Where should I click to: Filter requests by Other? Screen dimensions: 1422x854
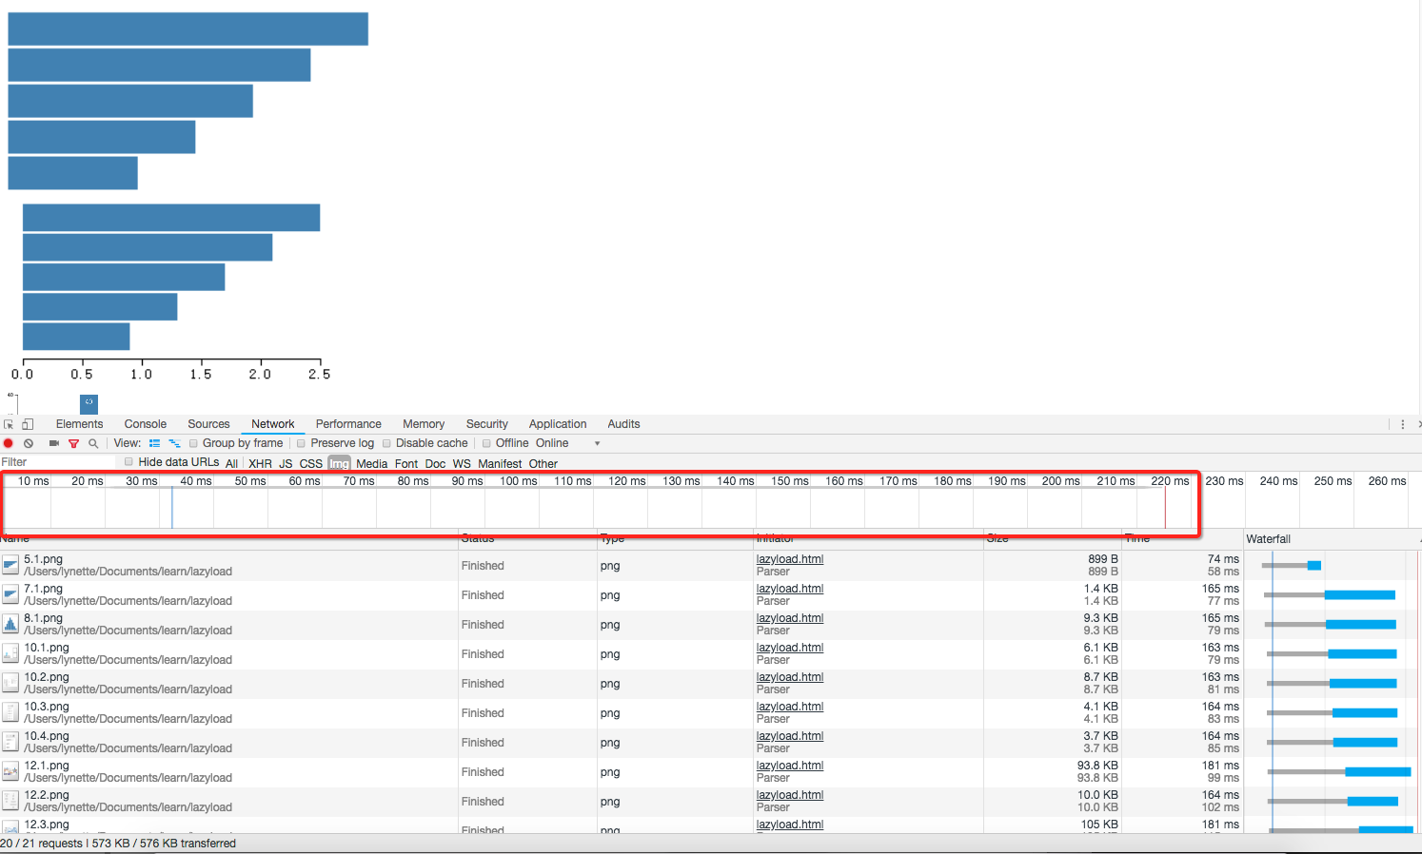543,464
